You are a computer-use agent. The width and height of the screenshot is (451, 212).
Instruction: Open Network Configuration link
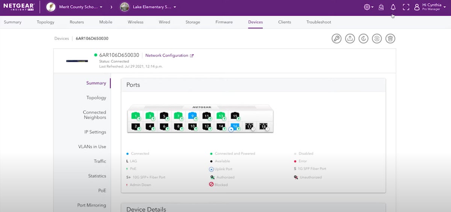[170, 55]
